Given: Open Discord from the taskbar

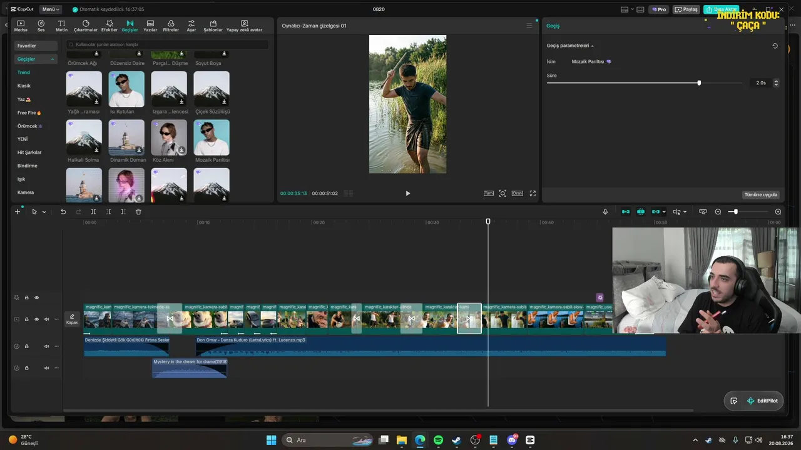Looking at the screenshot, I should [x=512, y=440].
